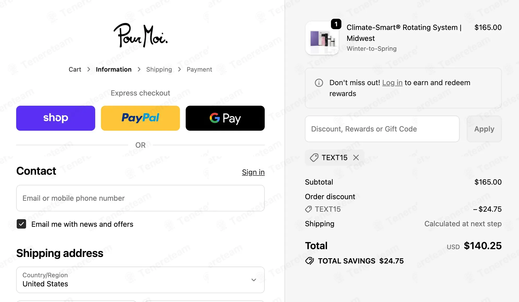Click the Pour Moi logo
Viewport: 519px width, 302px height.
pos(141,35)
